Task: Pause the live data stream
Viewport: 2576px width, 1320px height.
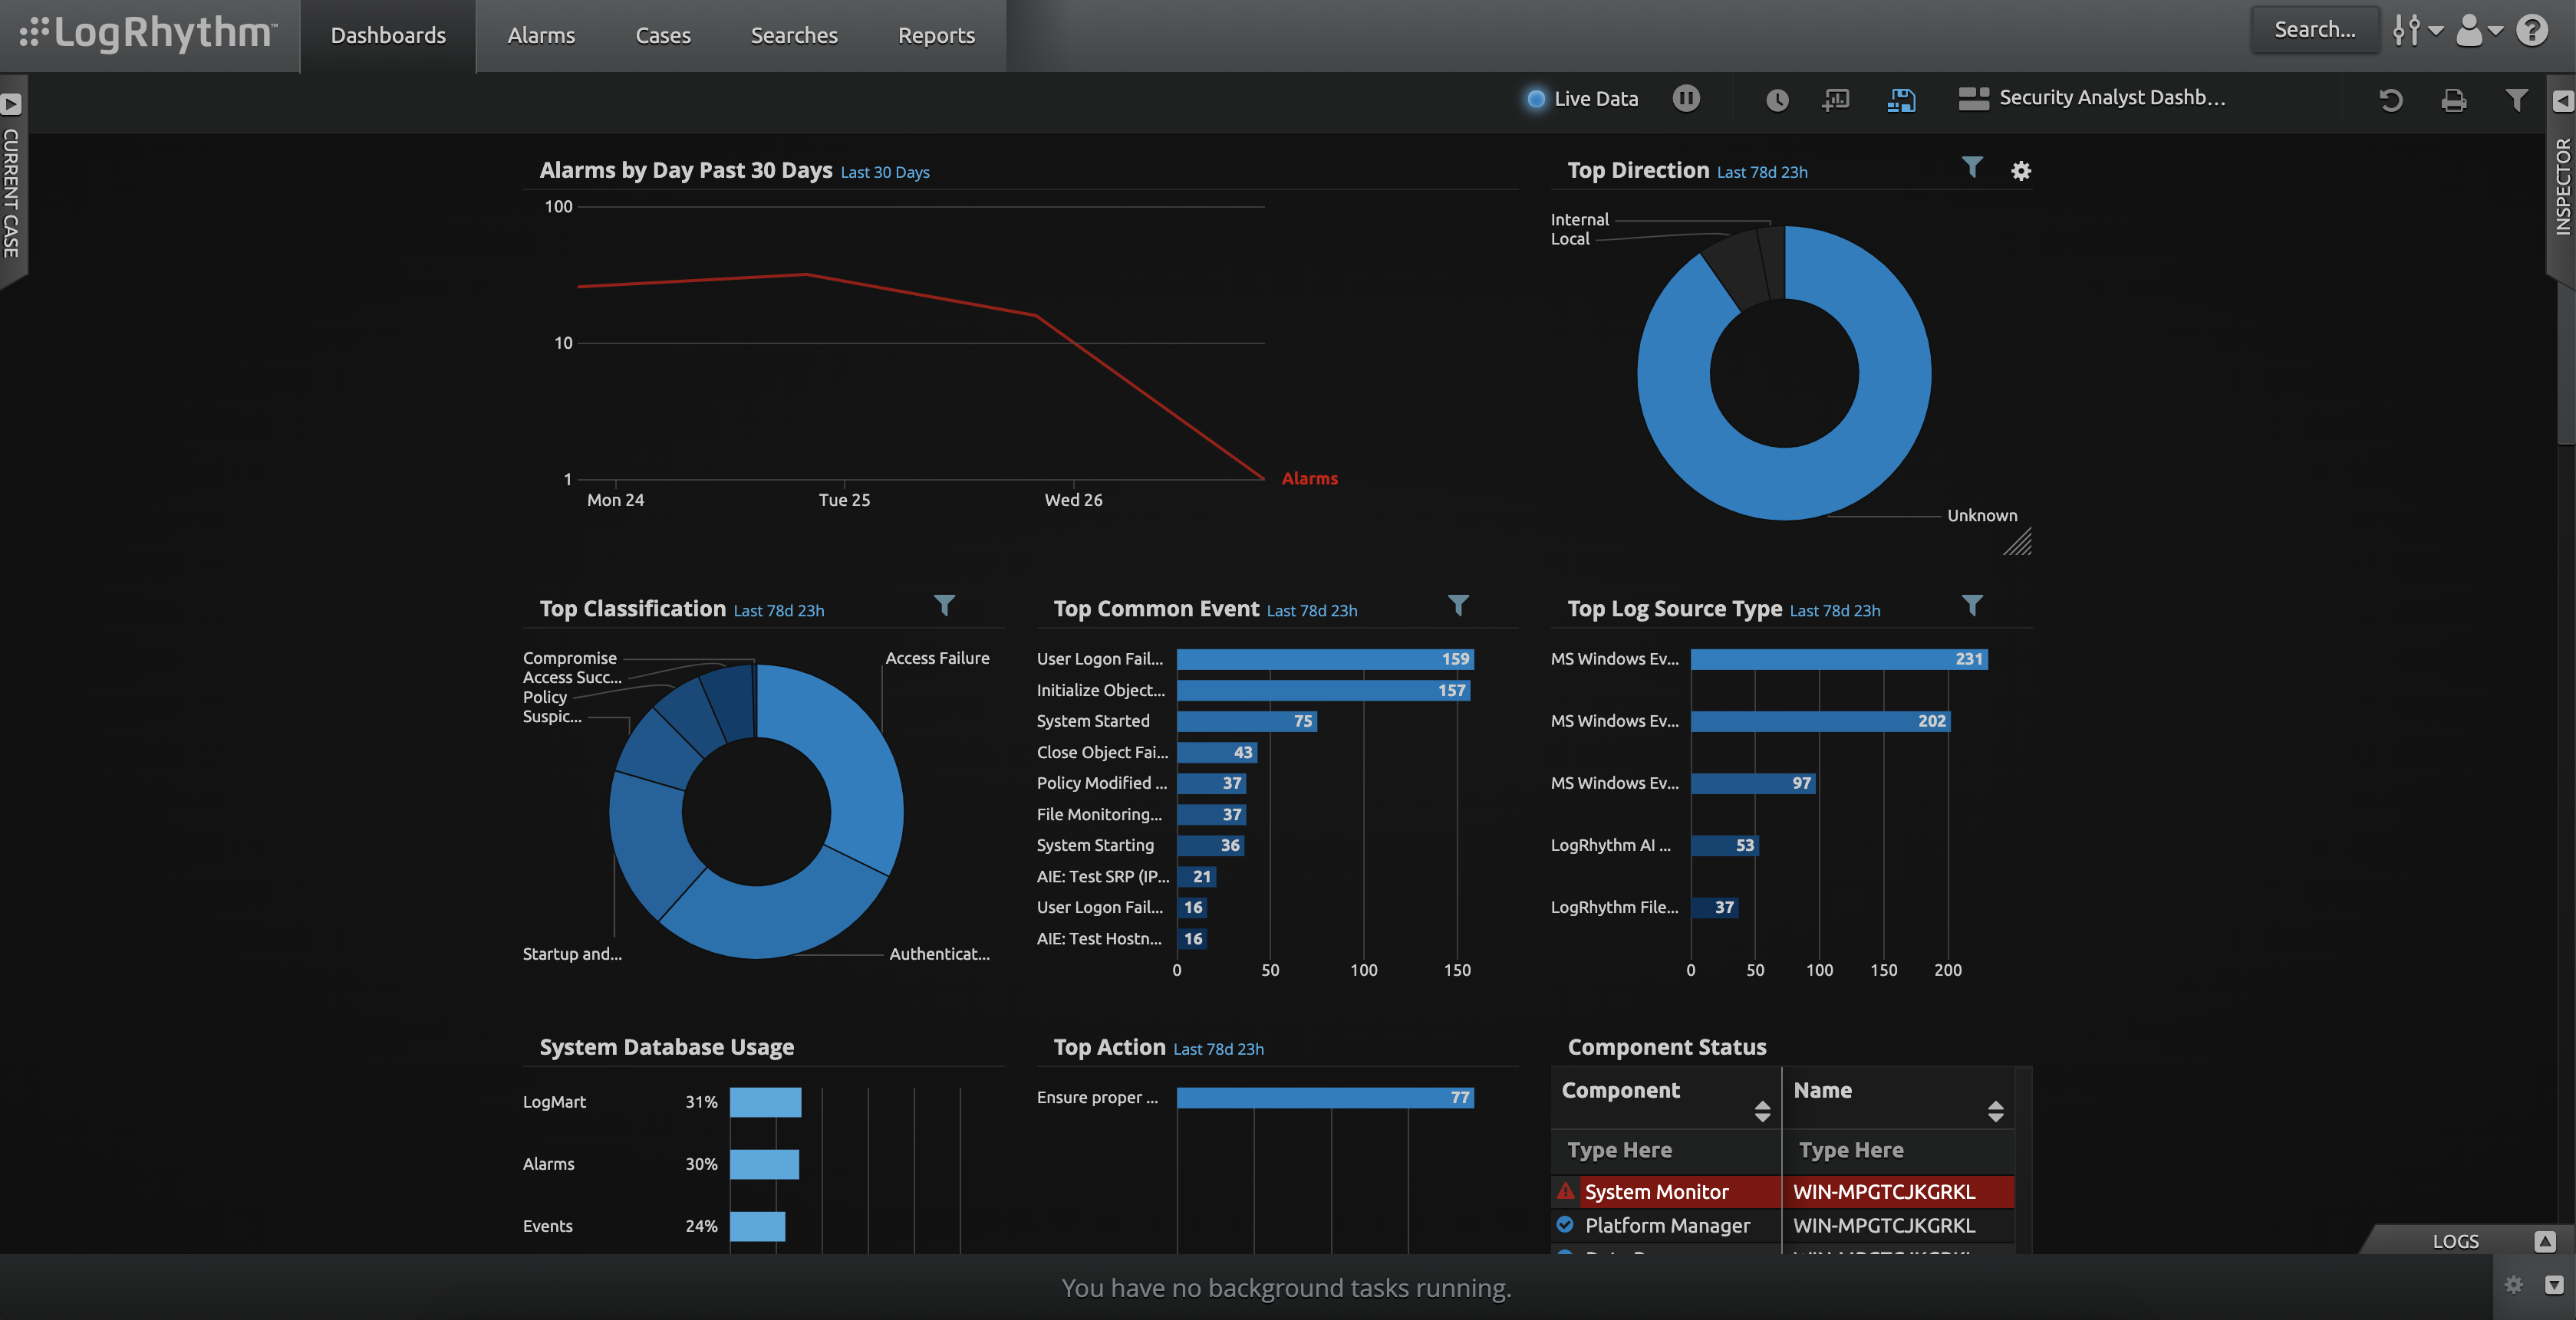Action: pos(1686,98)
